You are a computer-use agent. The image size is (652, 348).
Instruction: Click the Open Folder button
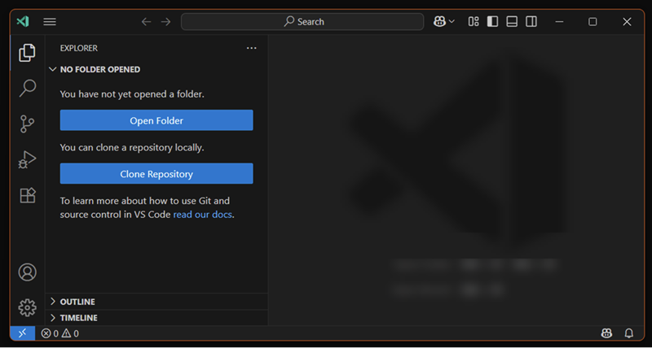(x=156, y=120)
